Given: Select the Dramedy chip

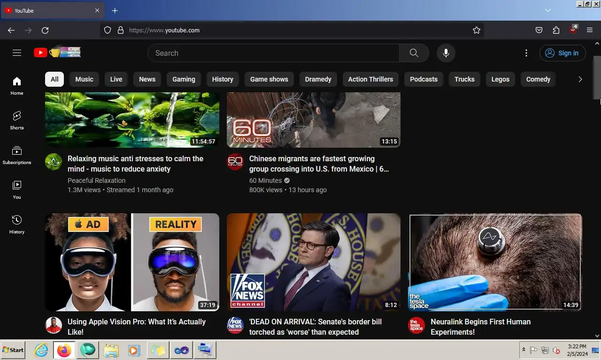Looking at the screenshot, I should [x=318, y=79].
